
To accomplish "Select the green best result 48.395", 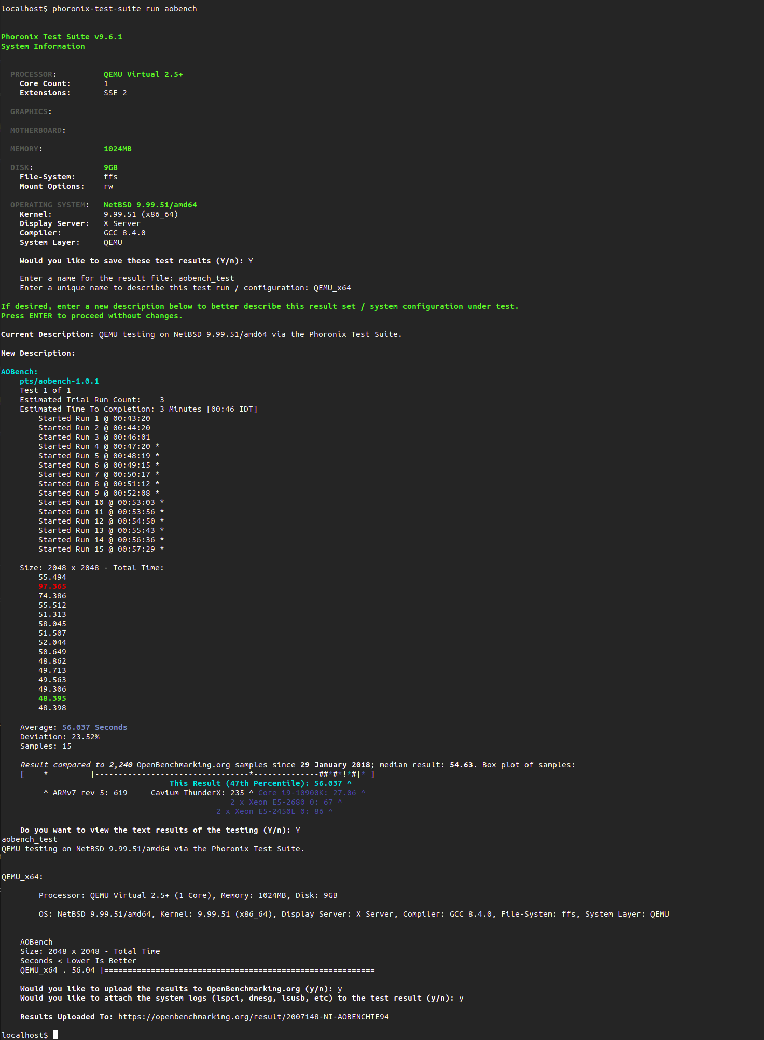I will (52, 698).
